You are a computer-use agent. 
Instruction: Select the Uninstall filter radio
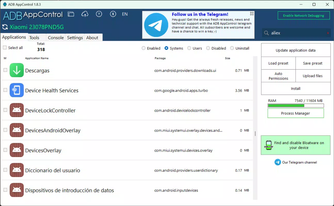point(232,48)
